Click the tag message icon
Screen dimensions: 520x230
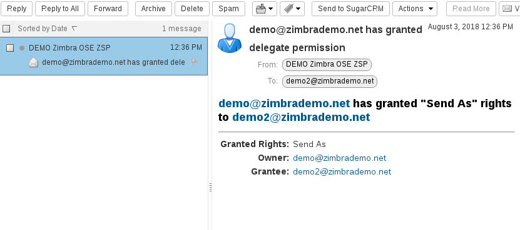[x=288, y=9]
